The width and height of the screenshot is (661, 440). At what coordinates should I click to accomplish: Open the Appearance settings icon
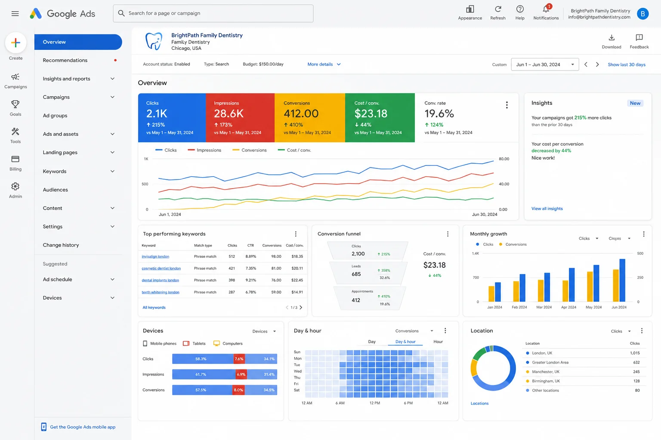(x=470, y=9)
